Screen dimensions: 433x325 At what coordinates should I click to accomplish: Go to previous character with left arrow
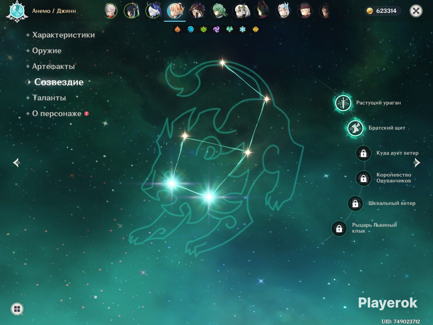coord(16,162)
